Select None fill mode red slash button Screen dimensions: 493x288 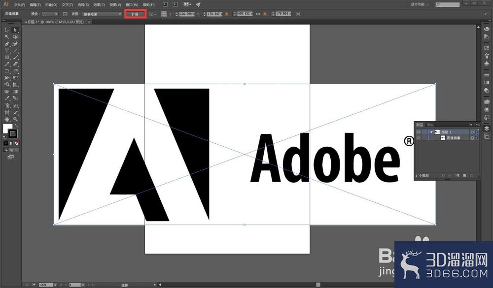pyautogui.click(x=16, y=143)
